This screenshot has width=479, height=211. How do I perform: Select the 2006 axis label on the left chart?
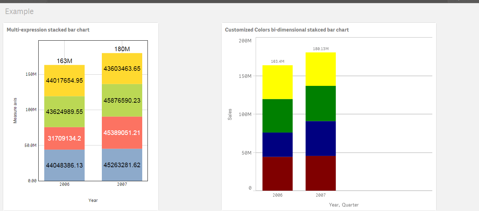[x=64, y=183]
